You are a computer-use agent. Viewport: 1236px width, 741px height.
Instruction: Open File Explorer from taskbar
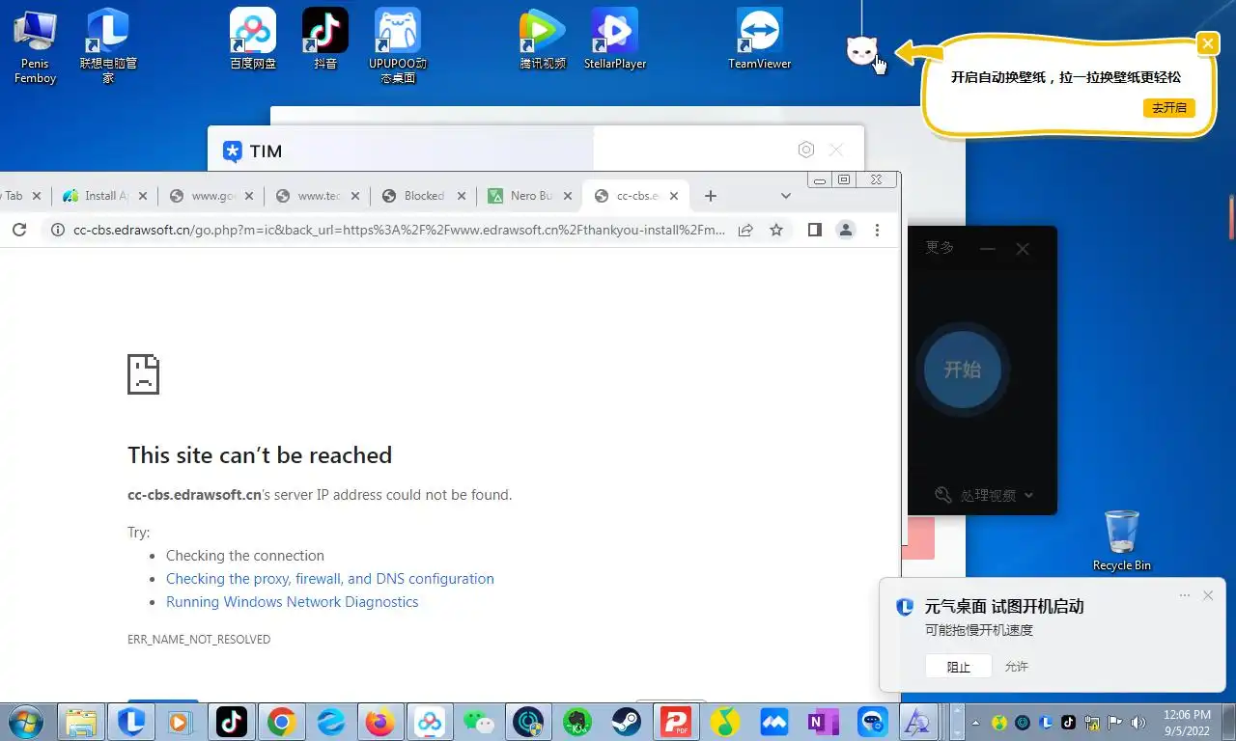coord(82,722)
